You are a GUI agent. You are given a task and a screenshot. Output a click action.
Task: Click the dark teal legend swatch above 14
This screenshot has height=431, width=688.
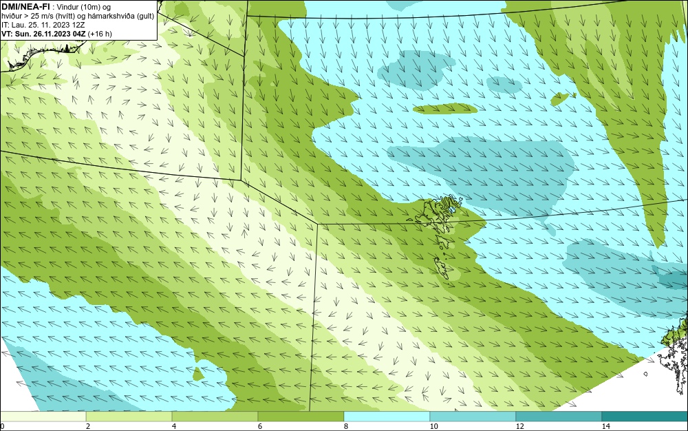coord(645,417)
